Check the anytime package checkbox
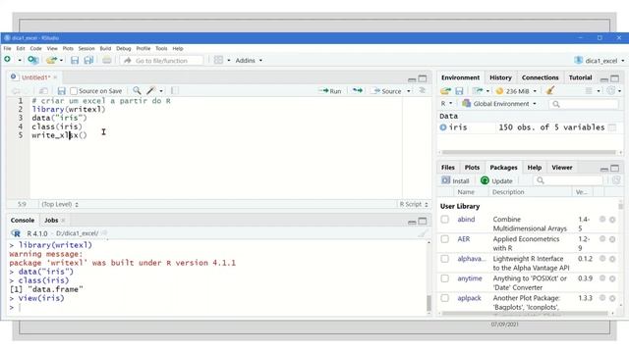The width and height of the screenshot is (629, 353). tap(444, 278)
